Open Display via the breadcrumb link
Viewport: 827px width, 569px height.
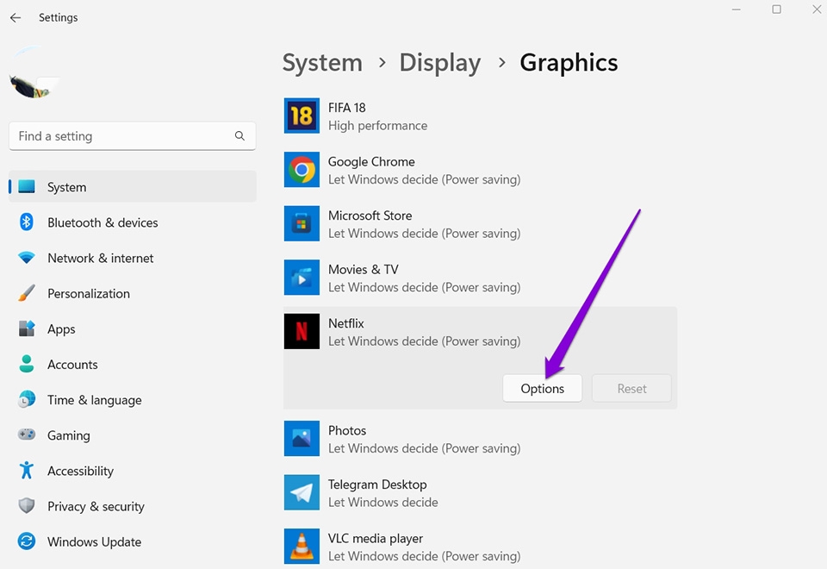click(x=439, y=62)
